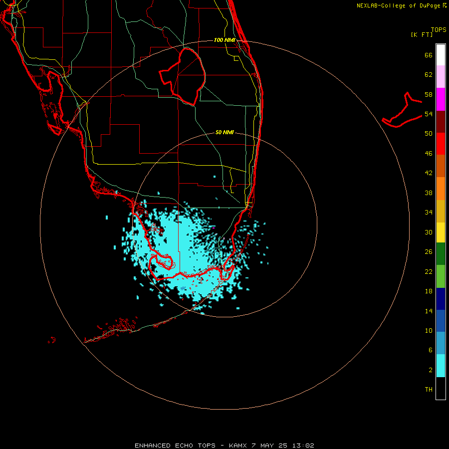Click the yellow 34 kft legend swatch
The height and width of the screenshot is (449, 449).
(x=441, y=232)
